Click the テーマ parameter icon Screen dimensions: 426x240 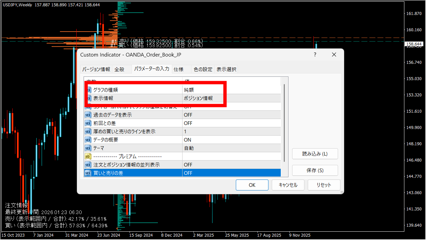click(x=88, y=148)
